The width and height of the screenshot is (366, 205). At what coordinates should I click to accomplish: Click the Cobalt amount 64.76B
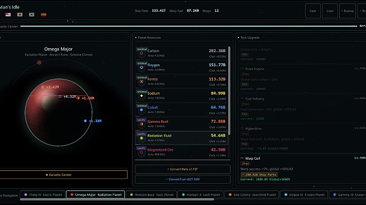point(218,107)
